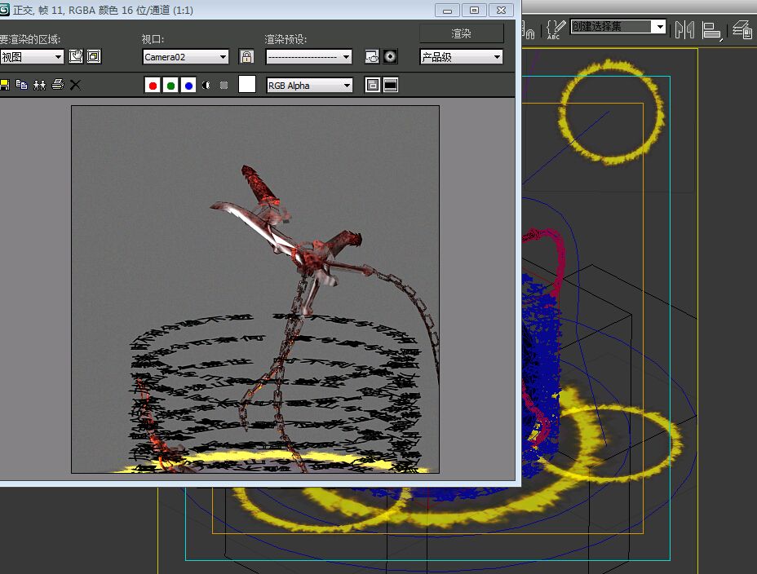Click the print image icon
The width and height of the screenshot is (757, 574).
(57, 84)
